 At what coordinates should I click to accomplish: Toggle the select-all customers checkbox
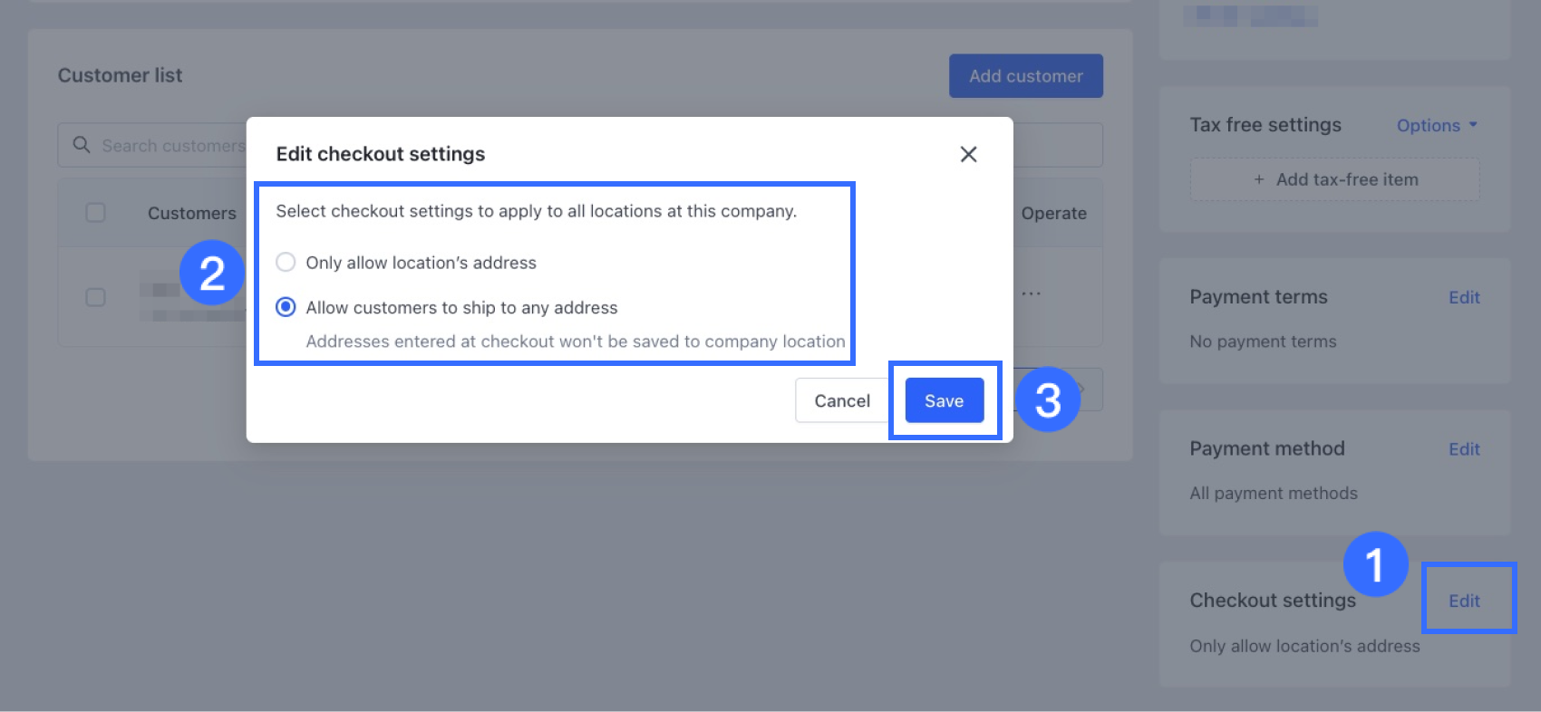pyautogui.click(x=95, y=213)
